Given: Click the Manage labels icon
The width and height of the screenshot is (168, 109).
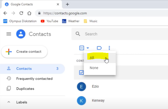Looking at the screenshot, I should click(99, 48).
